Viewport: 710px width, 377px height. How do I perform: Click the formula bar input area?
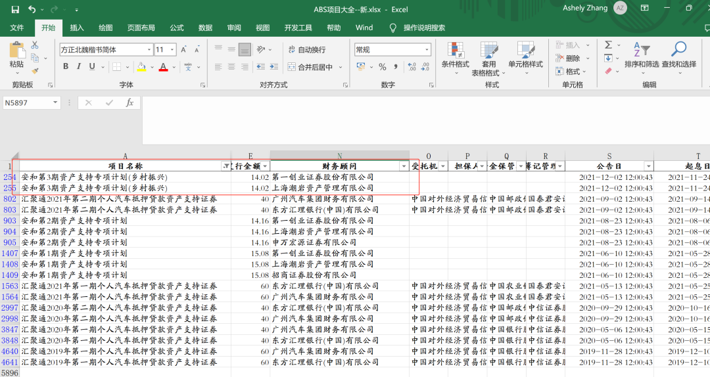click(x=425, y=120)
